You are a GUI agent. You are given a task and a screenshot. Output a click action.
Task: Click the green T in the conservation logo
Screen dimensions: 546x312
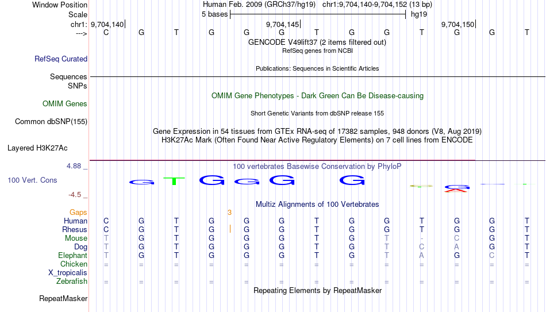click(x=174, y=181)
